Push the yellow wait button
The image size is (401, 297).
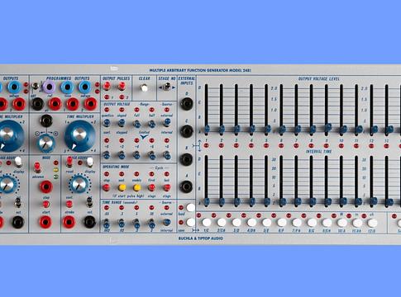coord(122,187)
